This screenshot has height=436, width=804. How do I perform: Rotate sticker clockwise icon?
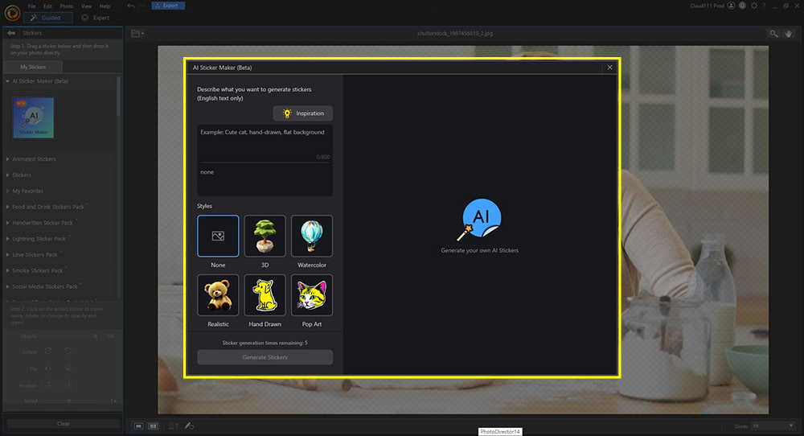point(47,352)
